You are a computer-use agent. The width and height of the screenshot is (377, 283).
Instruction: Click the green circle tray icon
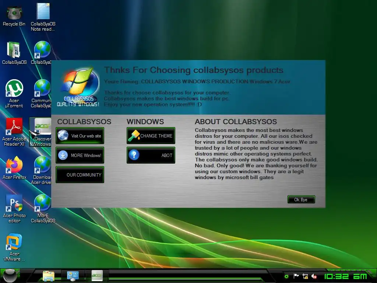pos(286,276)
